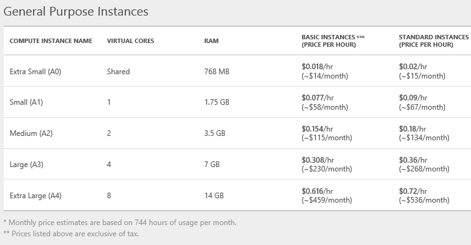Select the Medium (A2) instance name
This screenshot has width=471, height=245.
click(x=31, y=133)
